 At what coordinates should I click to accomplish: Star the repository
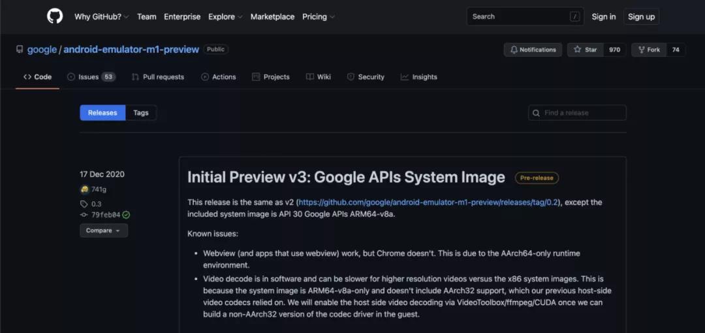pos(586,50)
